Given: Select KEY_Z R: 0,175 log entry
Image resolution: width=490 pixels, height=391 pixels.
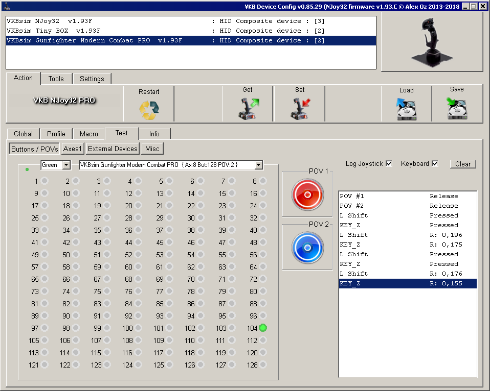Looking at the screenshot, I should tap(408, 245).
